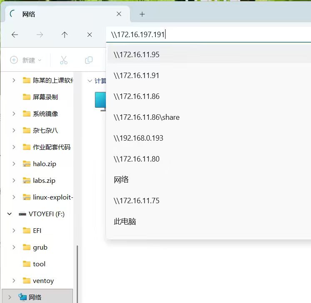The image size is (311, 303).
Task: Stop loading with the X button
Action: pos(89,35)
